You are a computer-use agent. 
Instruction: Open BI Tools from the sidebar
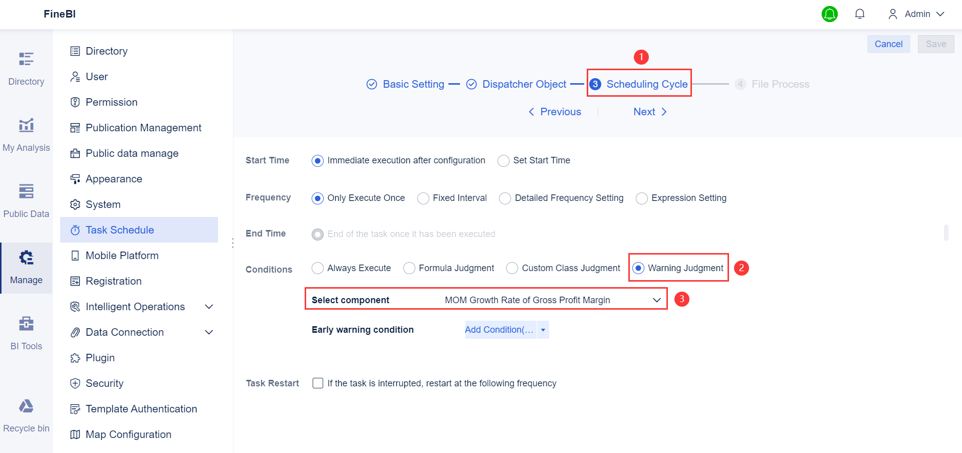[x=26, y=330]
